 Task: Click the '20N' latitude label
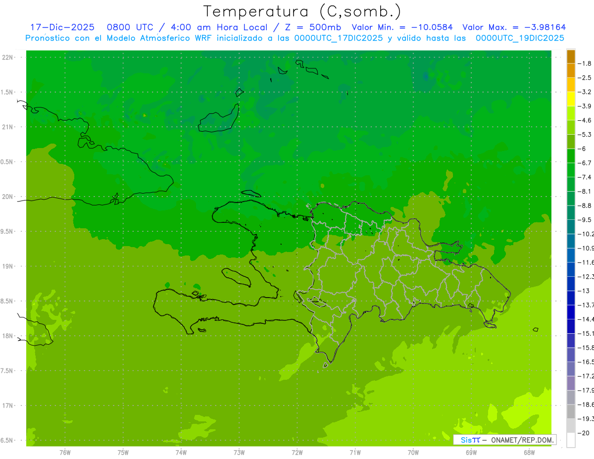7,197
